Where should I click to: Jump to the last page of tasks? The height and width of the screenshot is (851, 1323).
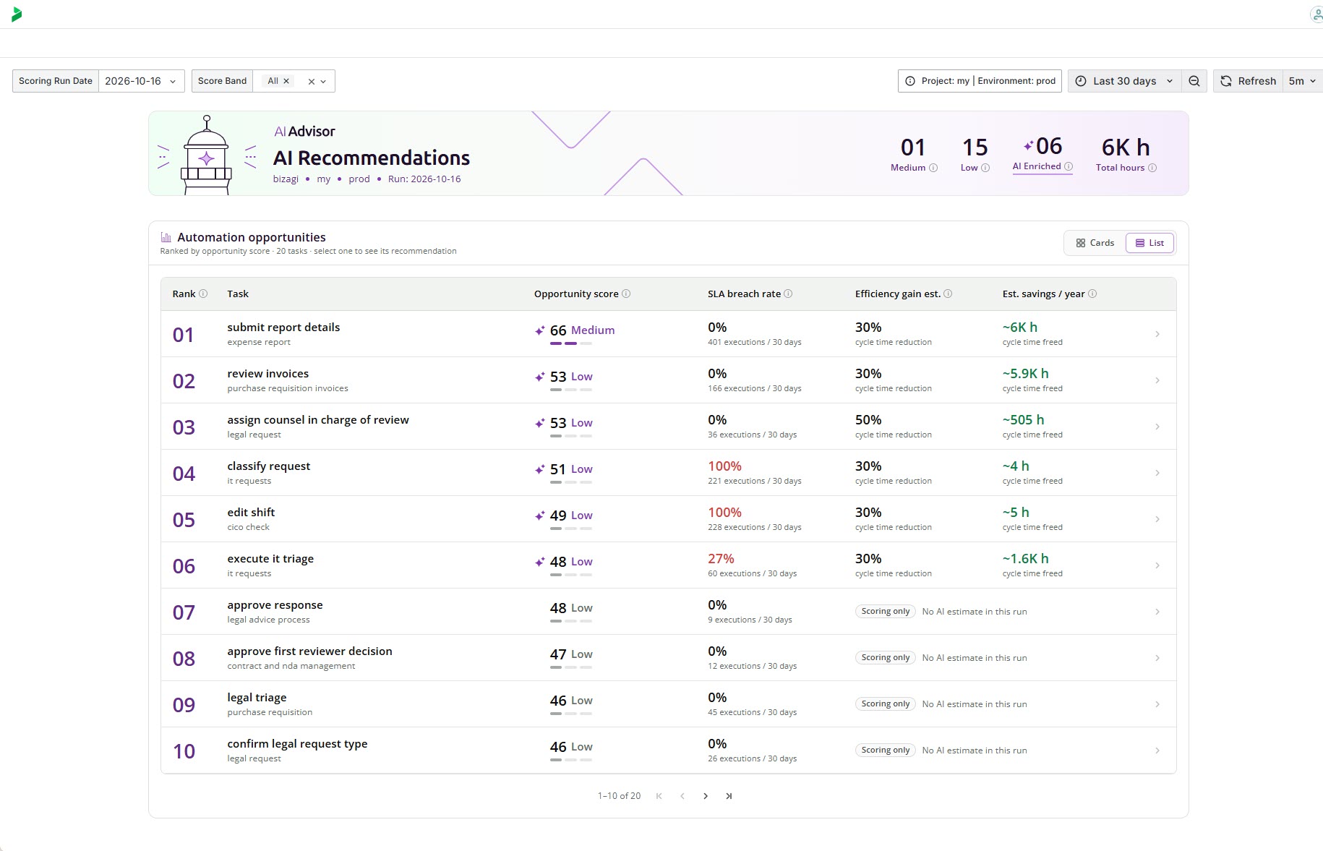[x=729, y=796]
